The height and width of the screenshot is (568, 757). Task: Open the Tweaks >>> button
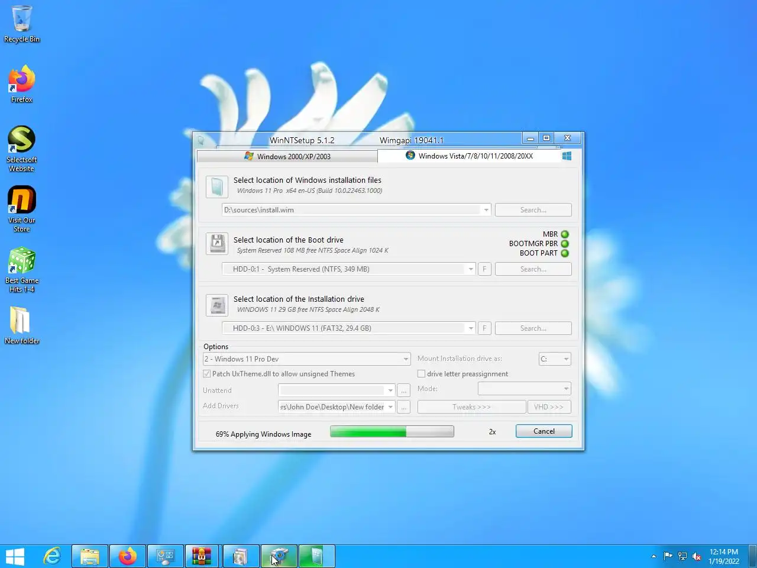(471, 407)
